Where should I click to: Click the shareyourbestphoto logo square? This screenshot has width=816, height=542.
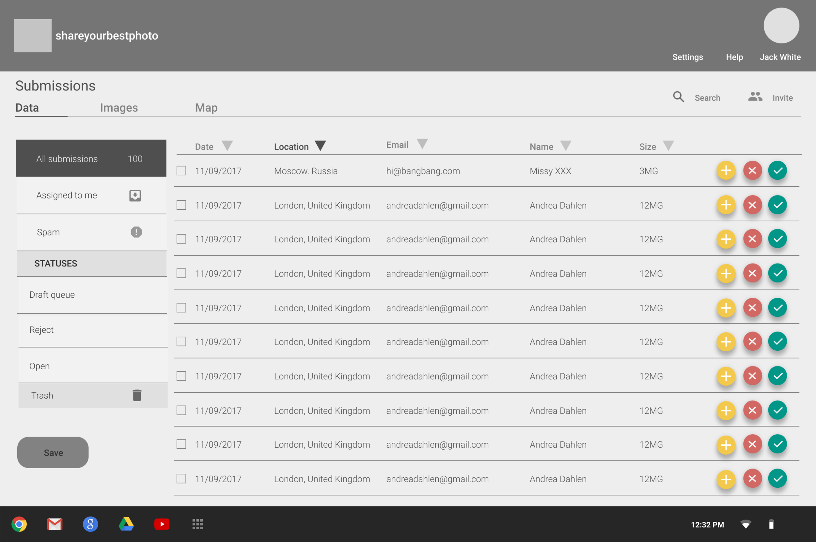click(33, 36)
